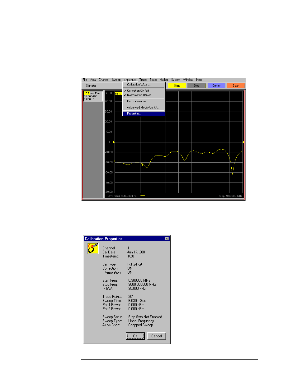Open the Channel menu
This screenshot has height=384, width=297.
pyautogui.click(x=104, y=80)
